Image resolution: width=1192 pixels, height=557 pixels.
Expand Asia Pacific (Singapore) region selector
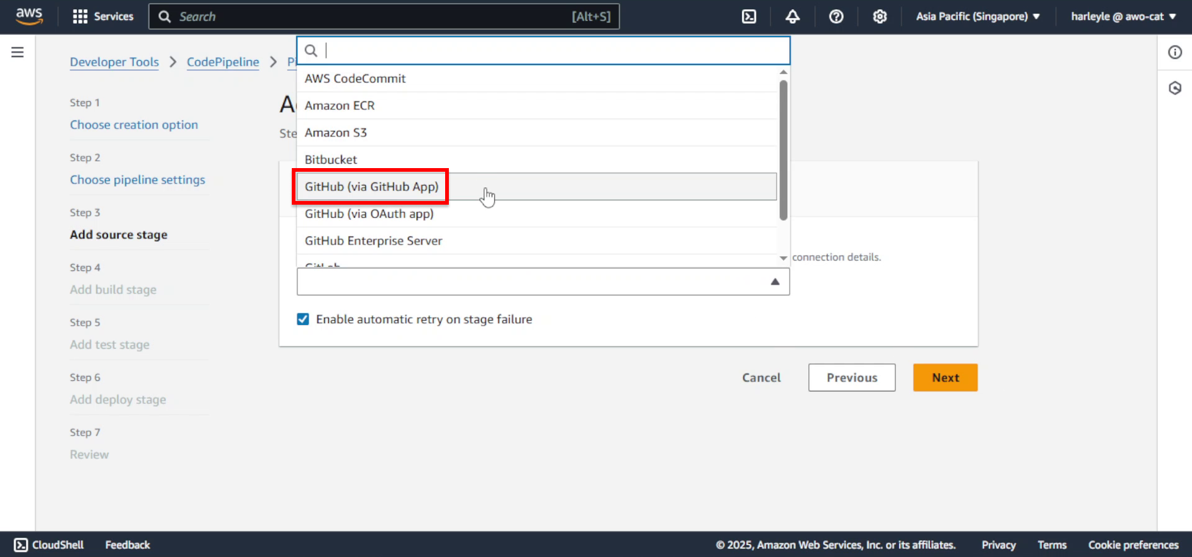coord(978,17)
